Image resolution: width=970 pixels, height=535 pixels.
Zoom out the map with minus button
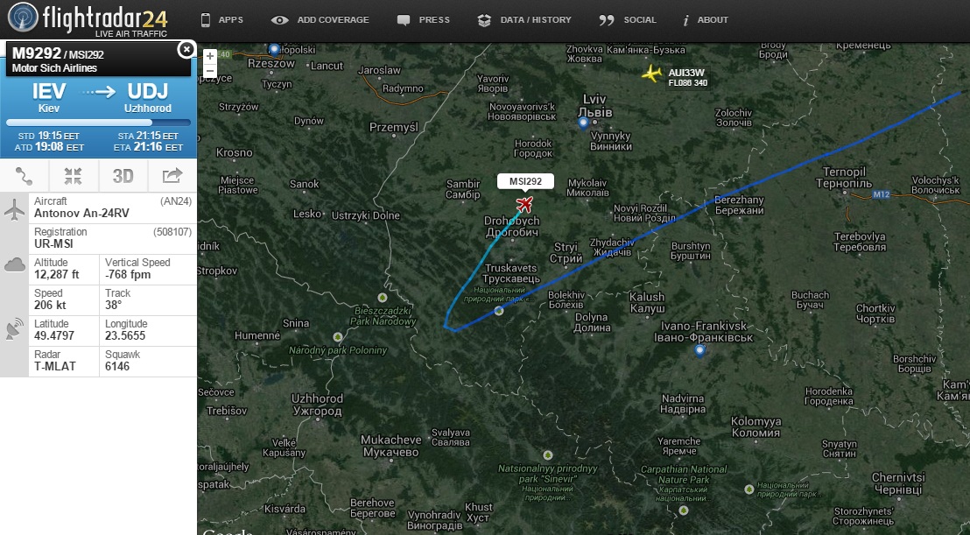pyautogui.click(x=210, y=71)
